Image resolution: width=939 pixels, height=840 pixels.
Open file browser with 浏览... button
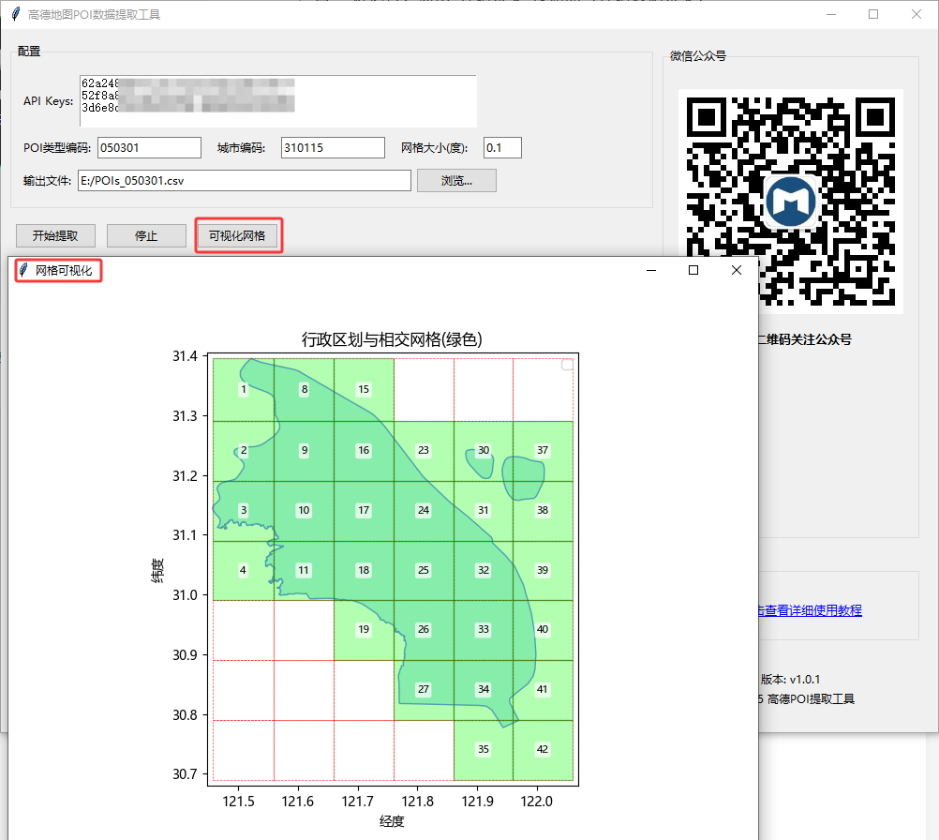tap(456, 180)
